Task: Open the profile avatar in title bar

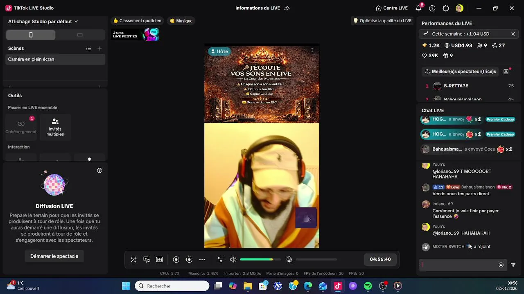Action: pyautogui.click(x=459, y=8)
